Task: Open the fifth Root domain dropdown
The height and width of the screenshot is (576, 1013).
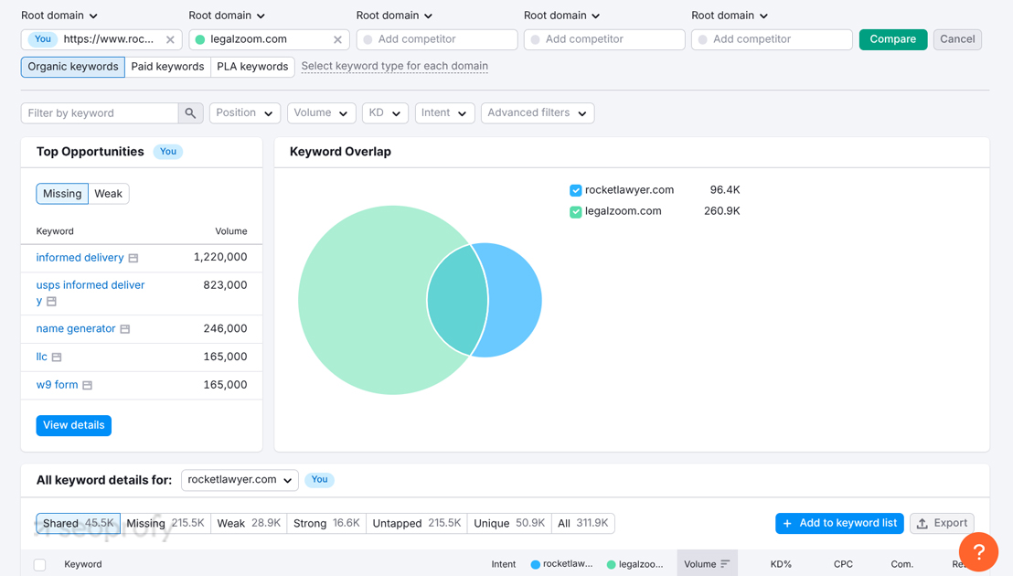Action: pyautogui.click(x=730, y=16)
